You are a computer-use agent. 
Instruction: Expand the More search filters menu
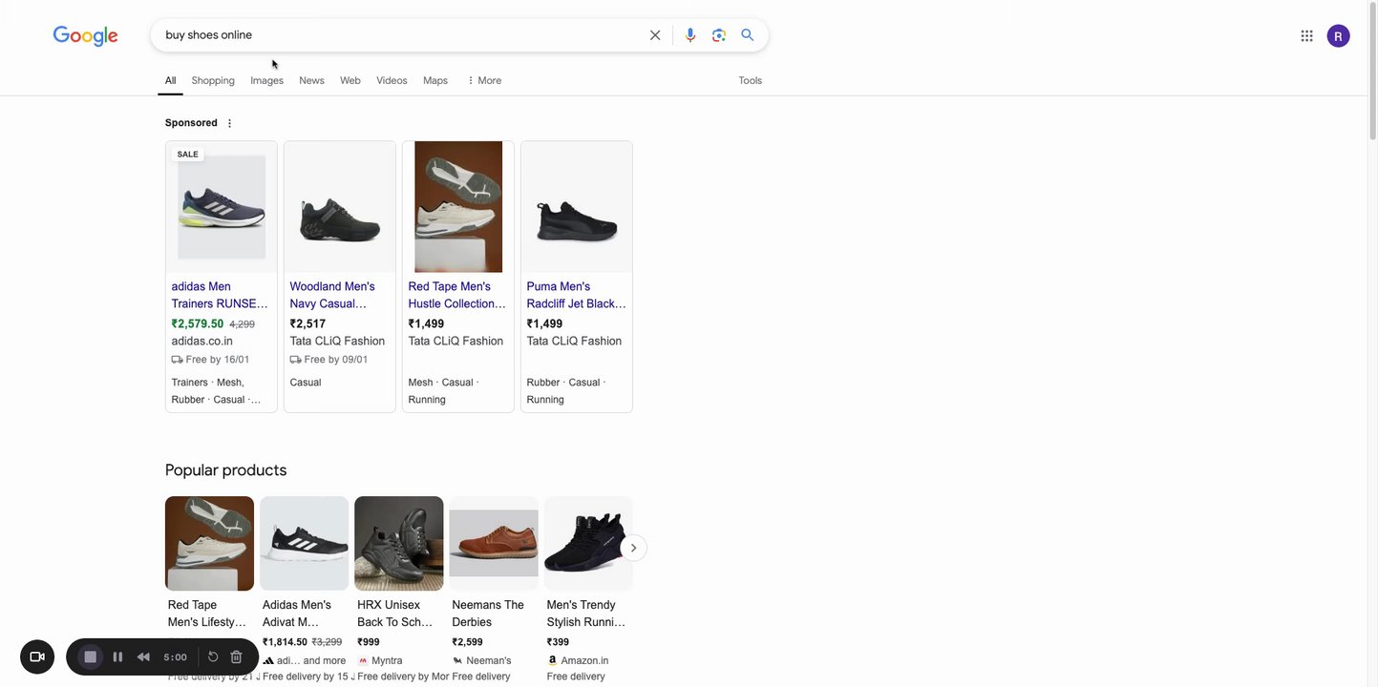[483, 80]
